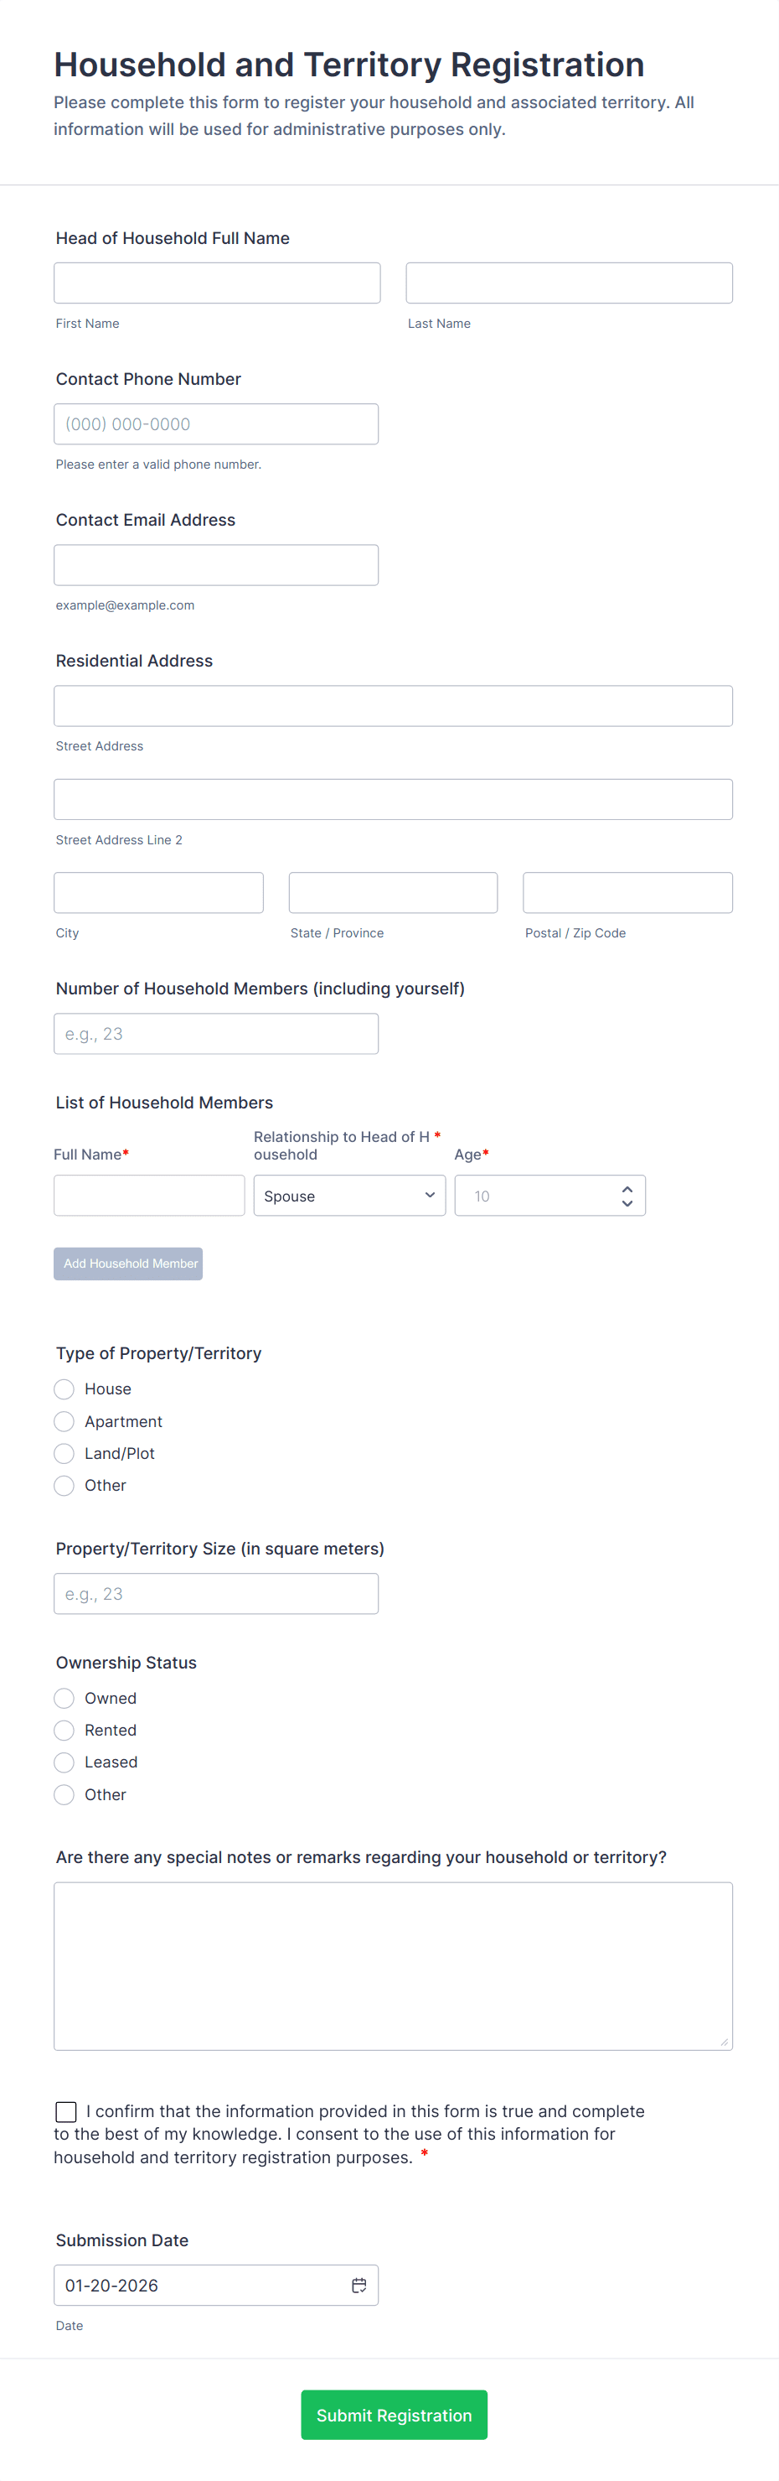Grab the textarea resize handle corner
Viewport: 779px width, 2481px height.
click(725, 2042)
